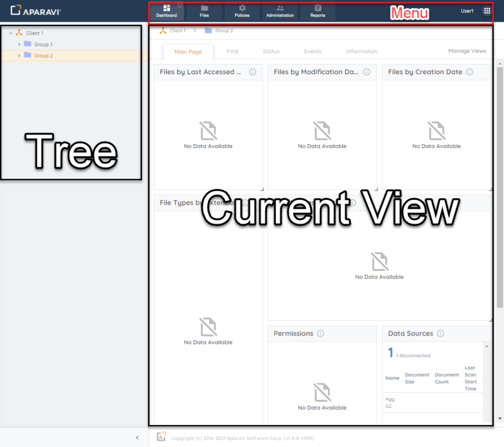Expand the Group 2 tree node
The width and height of the screenshot is (504, 447).
pos(19,56)
